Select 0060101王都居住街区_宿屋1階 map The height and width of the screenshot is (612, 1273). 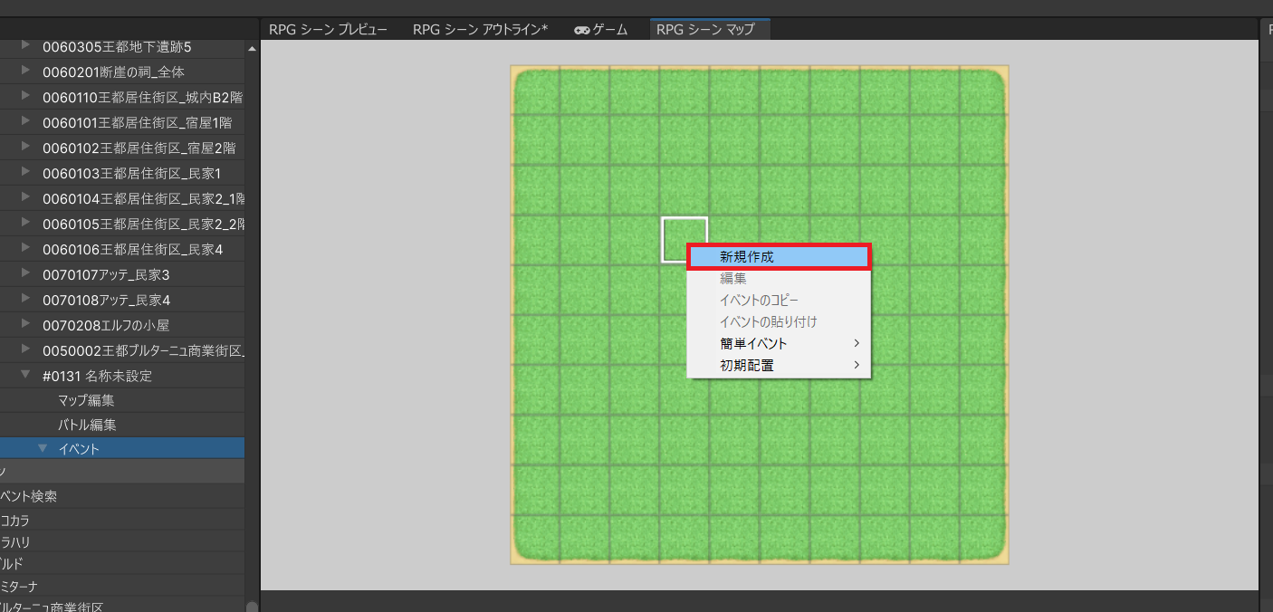(137, 122)
